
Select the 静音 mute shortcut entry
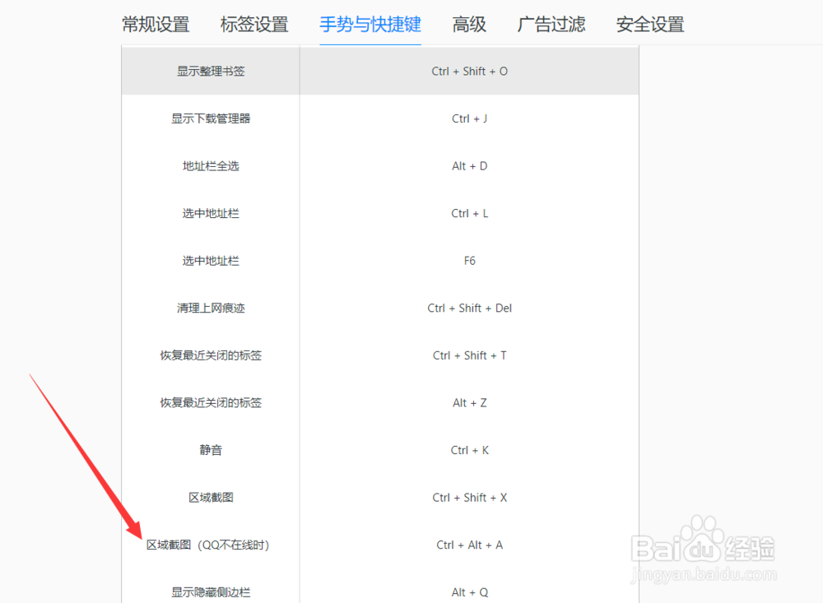click(x=211, y=449)
